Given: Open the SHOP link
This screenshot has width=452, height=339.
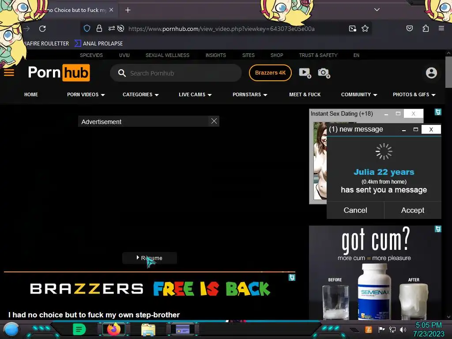Looking at the screenshot, I should [277, 55].
